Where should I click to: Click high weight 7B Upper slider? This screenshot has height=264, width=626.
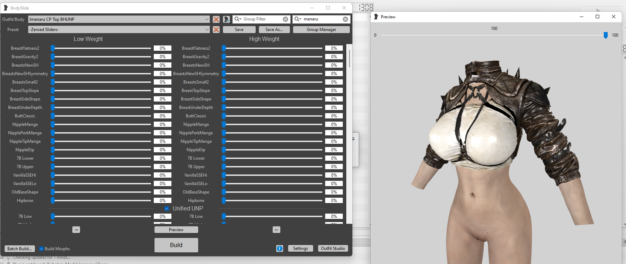(273, 167)
